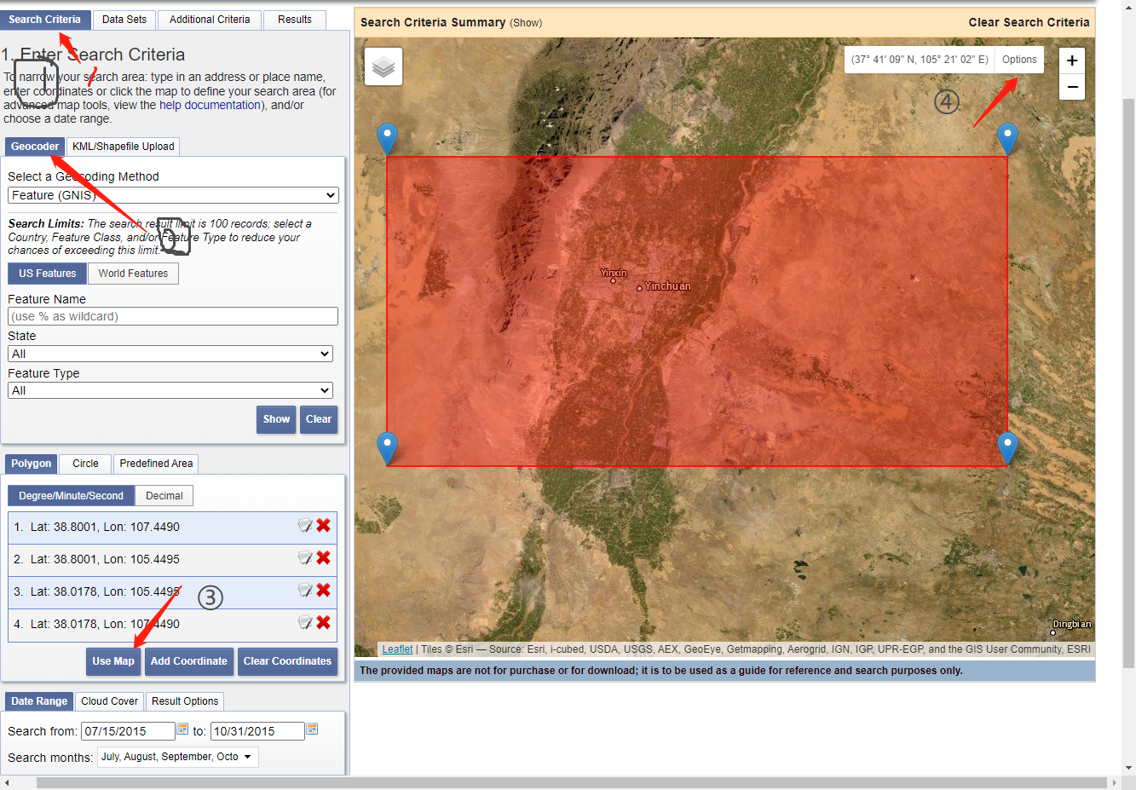Screen dimensions: 1136x790
Task: Remove coordinate 2 with the red X icon
Action: click(x=323, y=557)
